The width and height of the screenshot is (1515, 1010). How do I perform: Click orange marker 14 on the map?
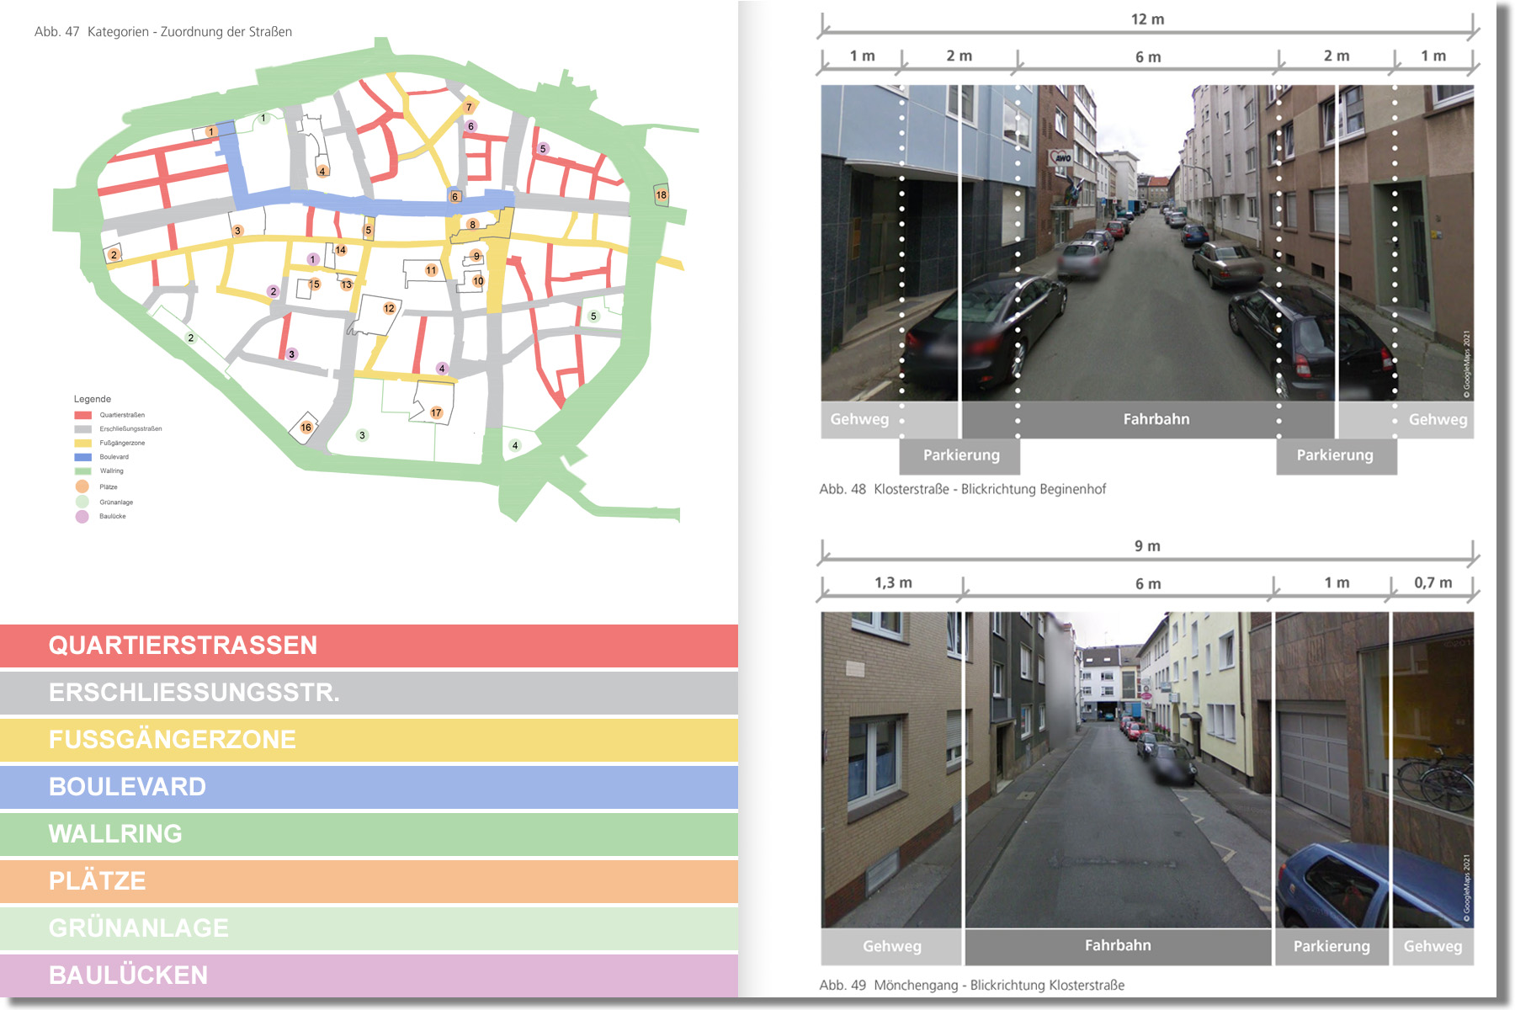[x=340, y=250]
